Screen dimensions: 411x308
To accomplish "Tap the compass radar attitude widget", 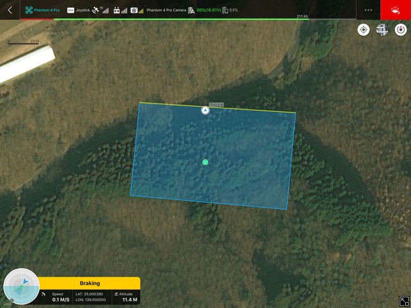I will [x=21, y=287].
